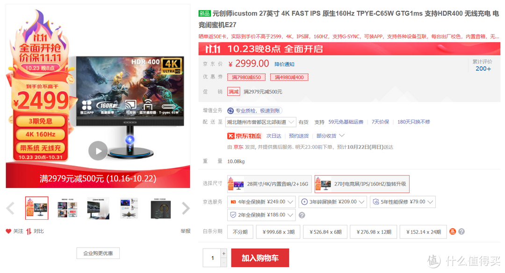Select the first product thumbnail with the red border
505x273 pixels.
click(x=37, y=208)
